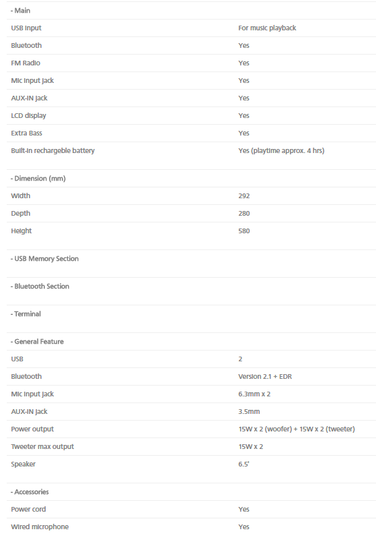Select the Tweeter max output label

[x=42, y=446]
